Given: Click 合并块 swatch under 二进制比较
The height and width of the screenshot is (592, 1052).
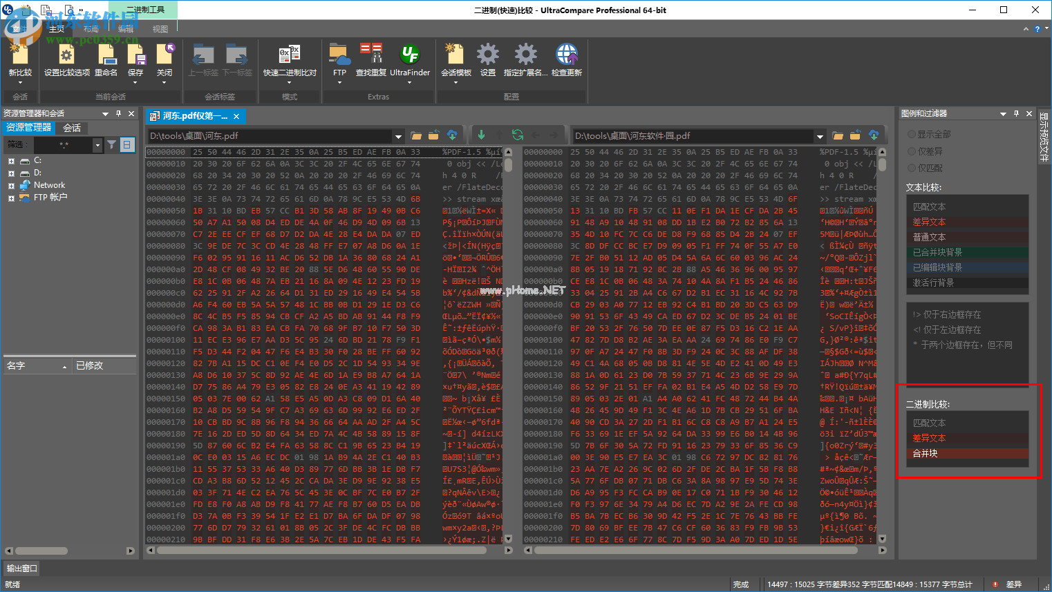Looking at the screenshot, I should pyautogui.click(x=967, y=453).
